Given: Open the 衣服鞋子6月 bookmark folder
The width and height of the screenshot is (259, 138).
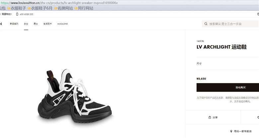Looking at the screenshot, I should [x=40, y=8].
